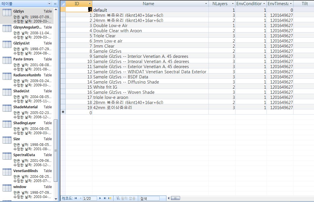Click the select-all corner of datasheet

(x=63, y=4)
